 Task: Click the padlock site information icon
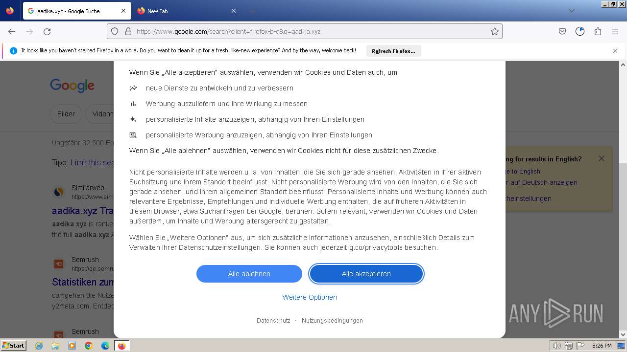pyautogui.click(x=128, y=31)
